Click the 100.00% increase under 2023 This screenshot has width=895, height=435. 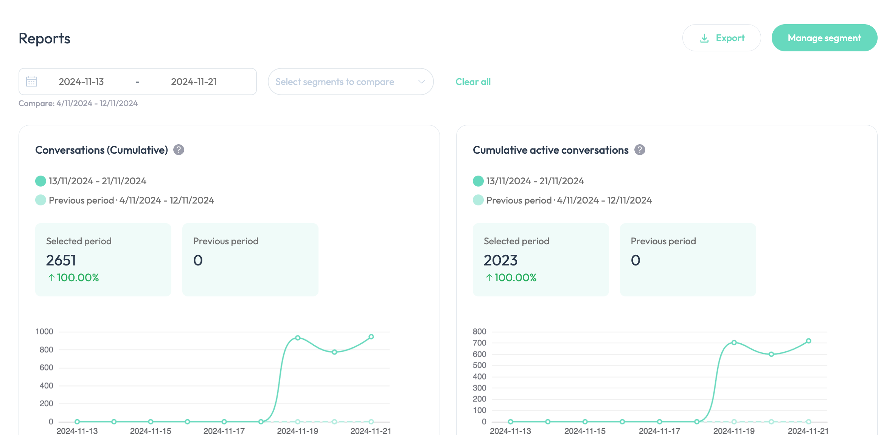[x=511, y=278]
